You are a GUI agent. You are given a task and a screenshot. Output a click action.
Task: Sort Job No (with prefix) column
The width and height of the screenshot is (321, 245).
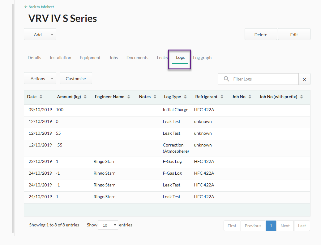[301, 97]
